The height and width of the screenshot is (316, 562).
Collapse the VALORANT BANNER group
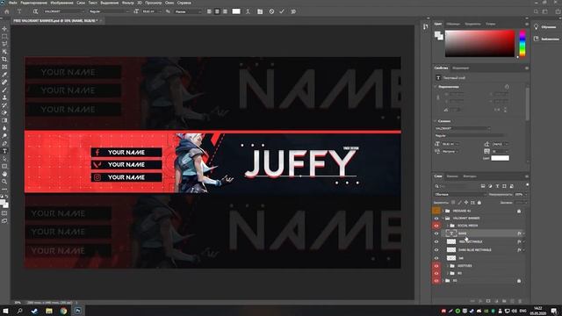[x=443, y=219]
